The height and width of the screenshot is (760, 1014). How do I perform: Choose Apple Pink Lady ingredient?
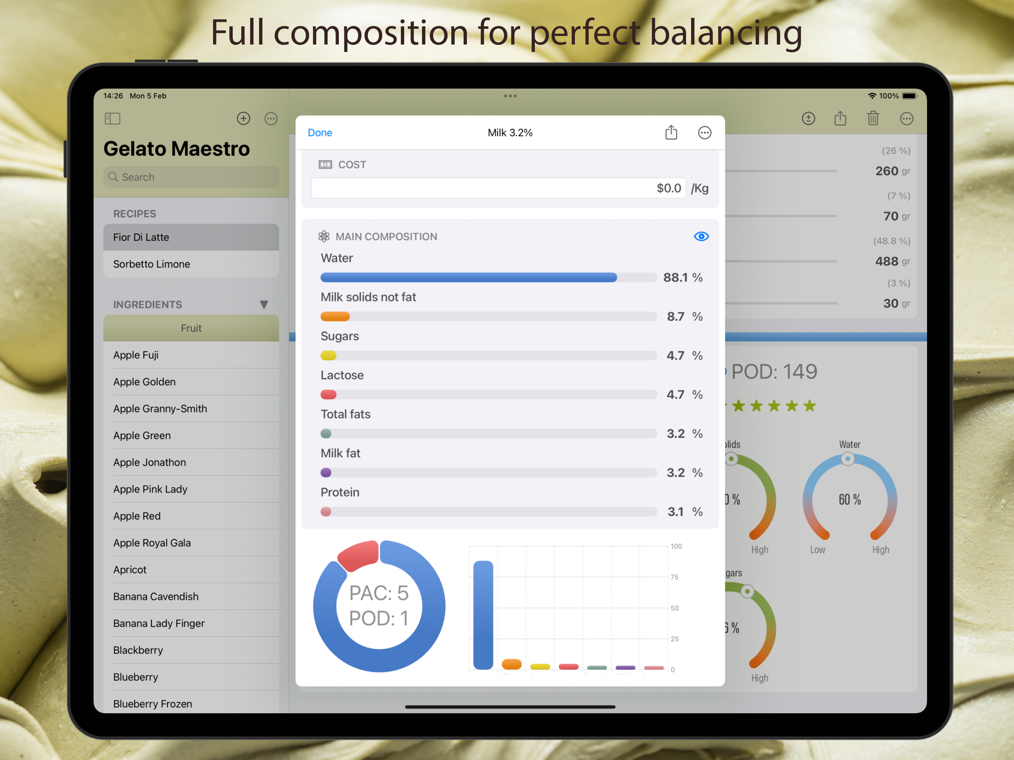[x=191, y=489]
